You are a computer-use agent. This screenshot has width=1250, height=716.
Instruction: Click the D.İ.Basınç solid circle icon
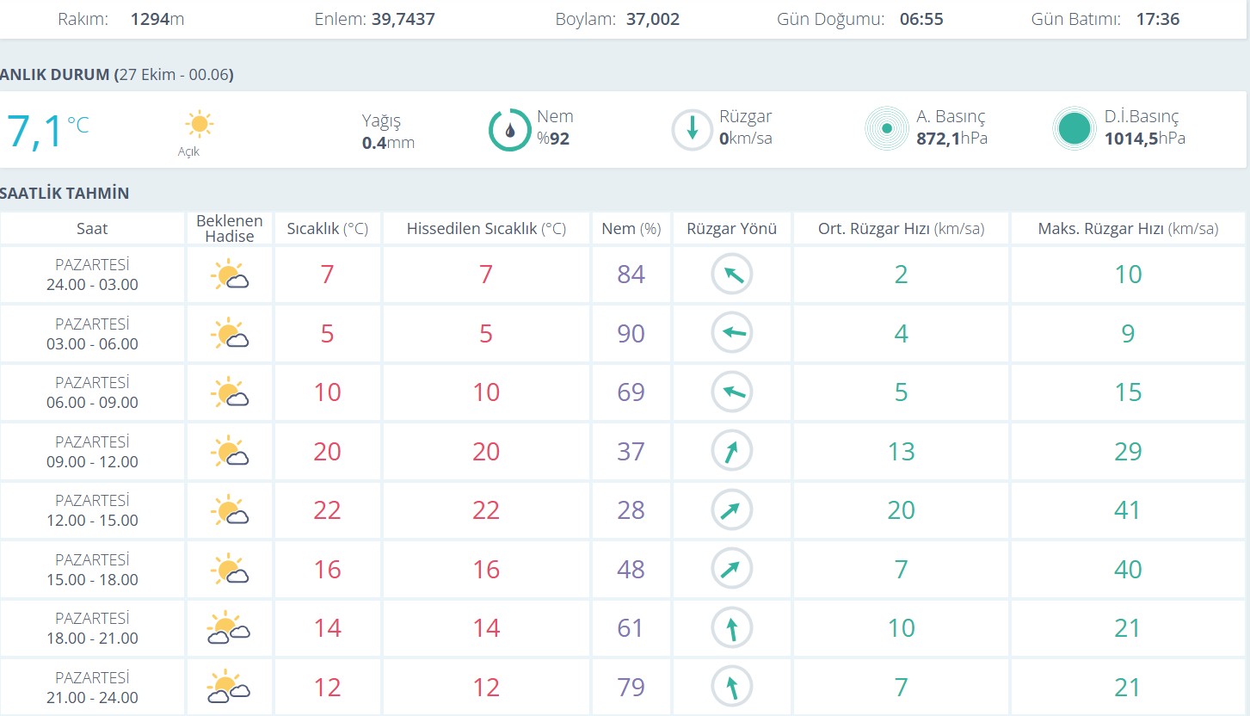coord(1075,129)
